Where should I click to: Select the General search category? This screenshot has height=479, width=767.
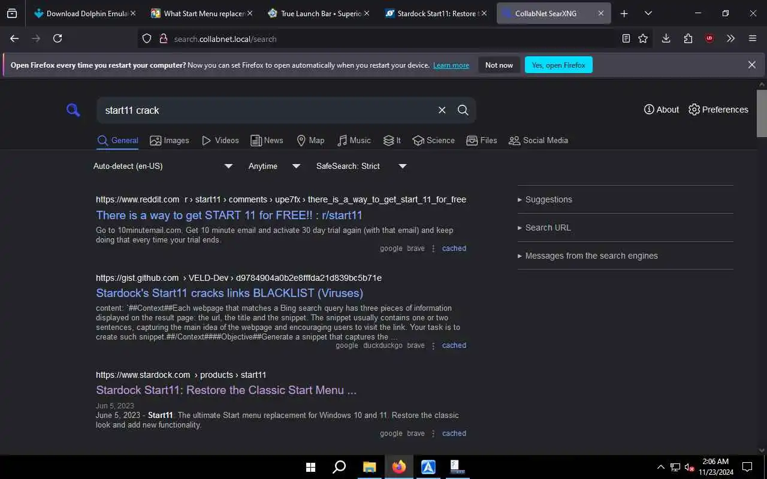[118, 141]
